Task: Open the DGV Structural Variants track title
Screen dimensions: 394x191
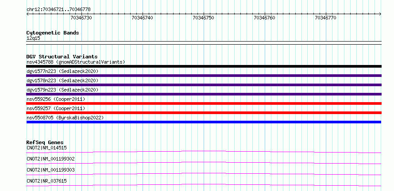Action: (62, 57)
